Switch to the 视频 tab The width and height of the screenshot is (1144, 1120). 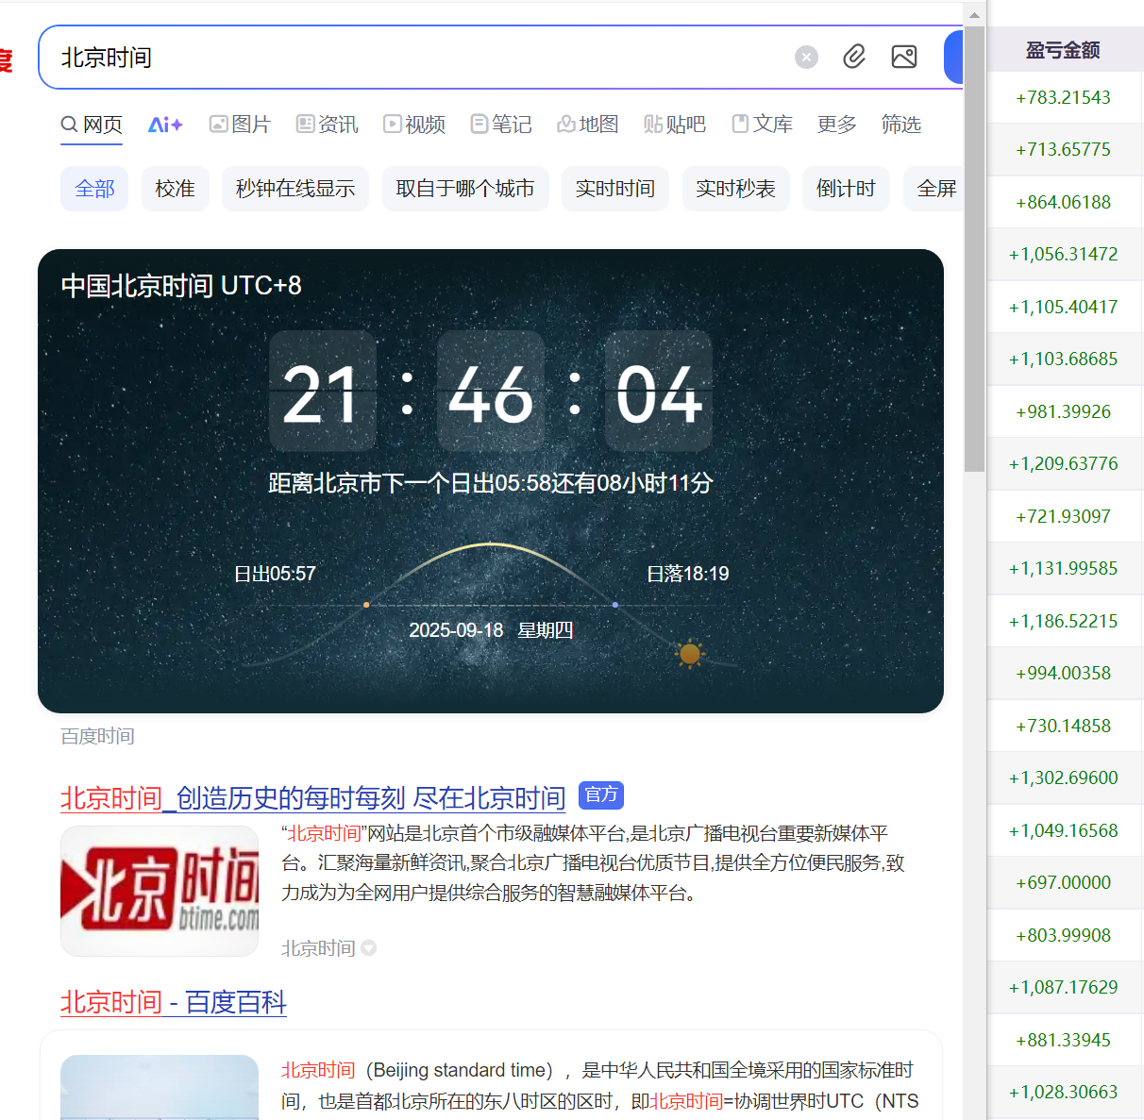(414, 125)
